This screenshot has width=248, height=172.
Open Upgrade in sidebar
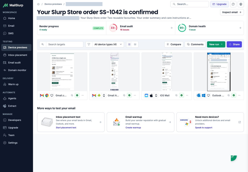[17, 128]
